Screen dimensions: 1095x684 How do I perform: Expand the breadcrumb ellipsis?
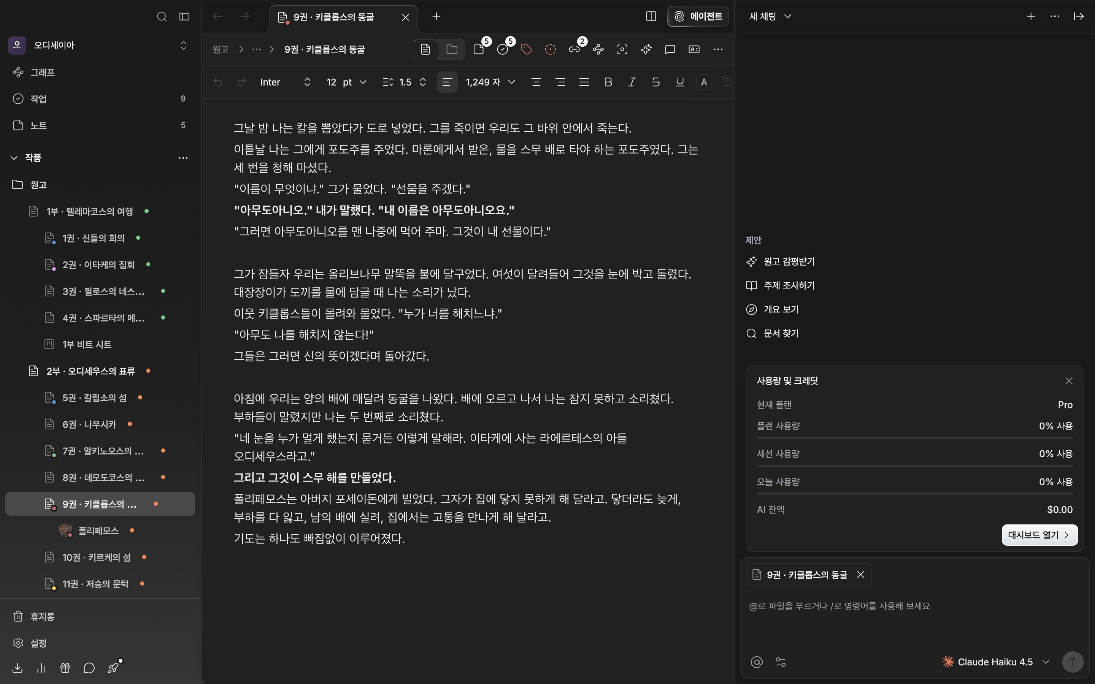point(257,49)
